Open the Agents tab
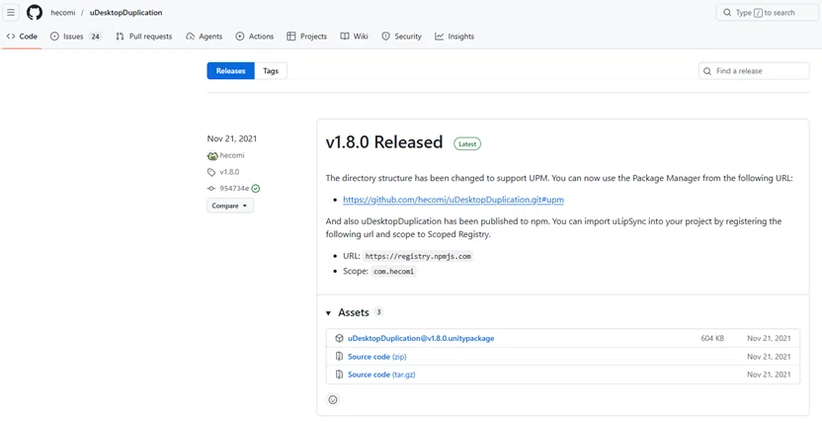 [x=205, y=37]
